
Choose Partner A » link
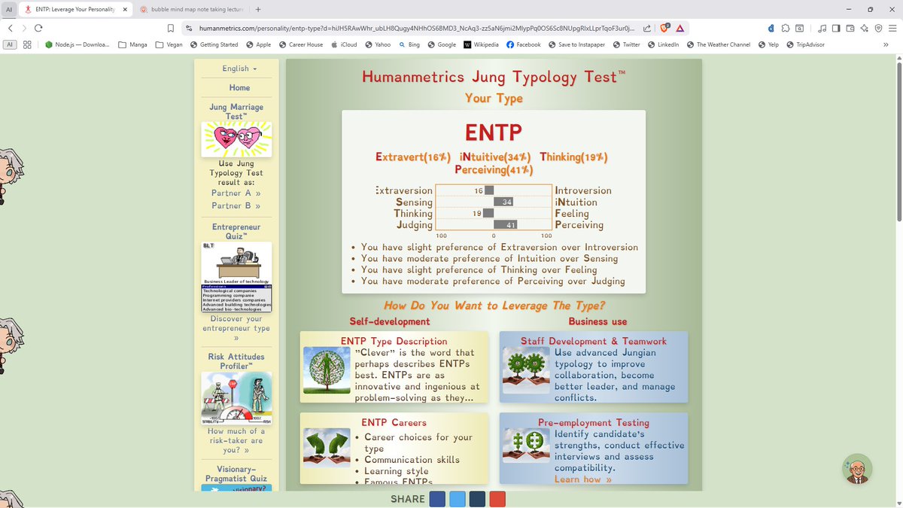(236, 193)
